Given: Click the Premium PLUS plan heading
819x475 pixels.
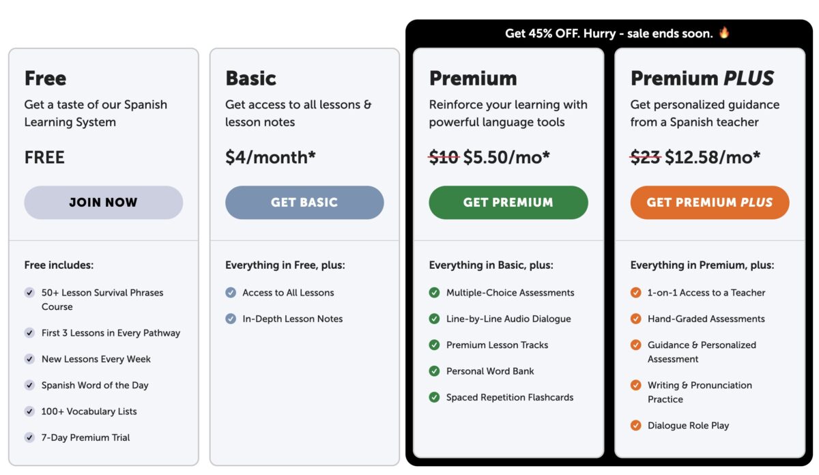Looking at the screenshot, I should 702,78.
